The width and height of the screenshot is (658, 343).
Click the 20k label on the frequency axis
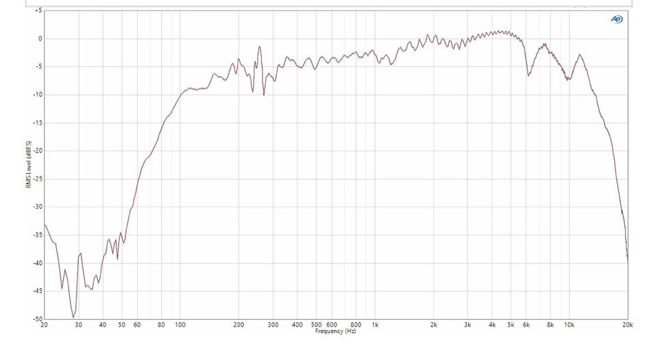click(x=628, y=325)
